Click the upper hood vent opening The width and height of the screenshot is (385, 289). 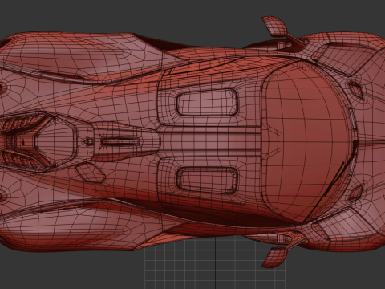coord(355,90)
